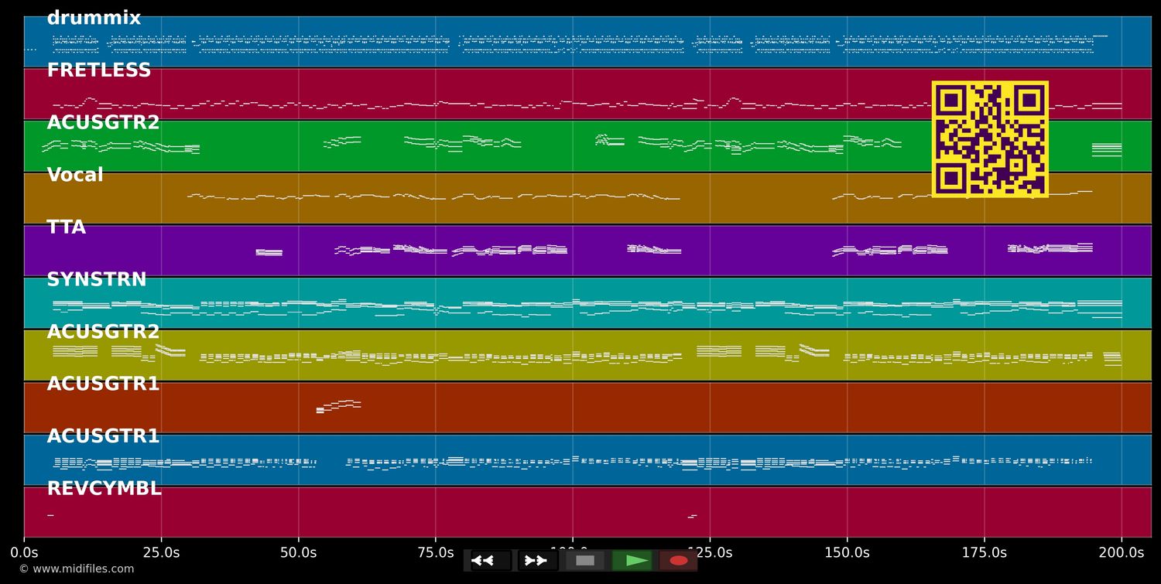Click the ACUSGTR2 label on the green track
Viewport: 1161px width, 584px height.
point(103,123)
